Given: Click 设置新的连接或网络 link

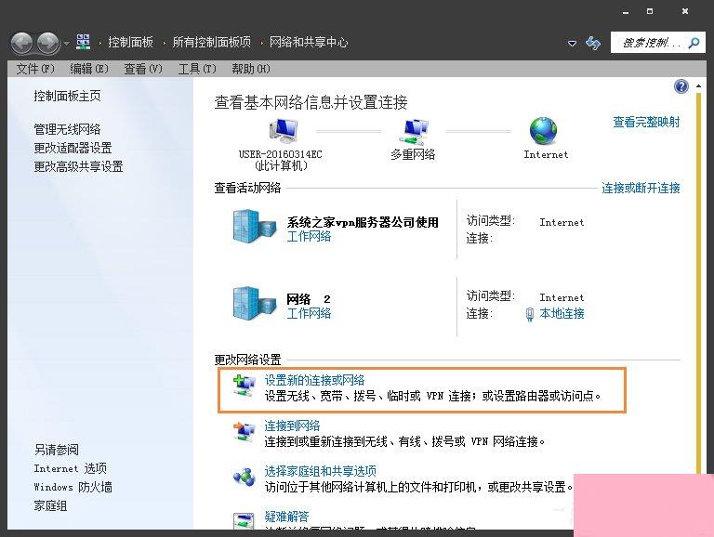Looking at the screenshot, I should tap(314, 380).
